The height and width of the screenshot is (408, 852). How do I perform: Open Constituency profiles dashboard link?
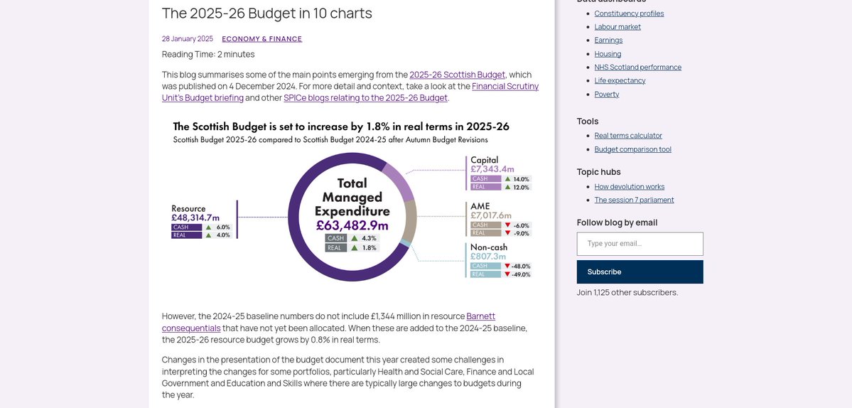629,14
